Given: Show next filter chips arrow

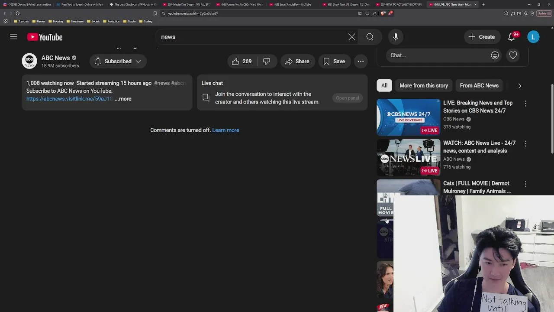Looking at the screenshot, I should [519, 86].
